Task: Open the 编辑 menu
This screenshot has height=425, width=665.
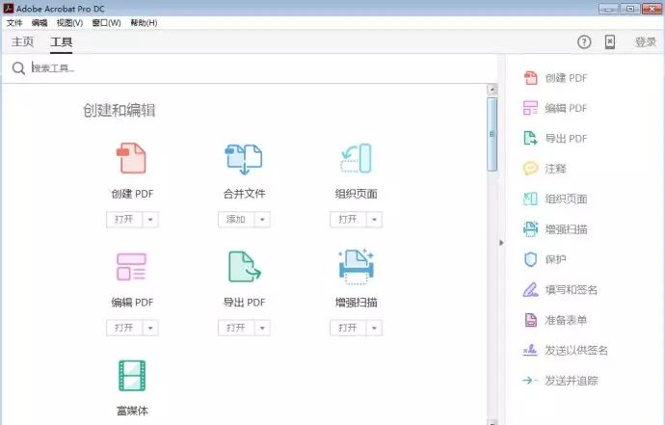Action: pos(40,23)
